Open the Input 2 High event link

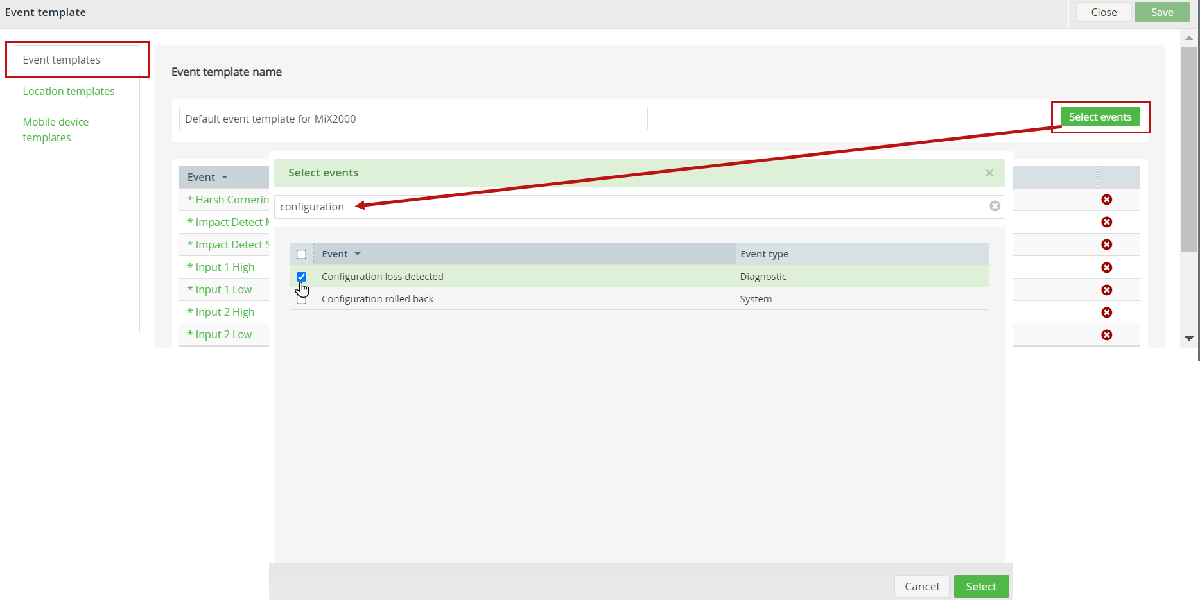[221, 312]
